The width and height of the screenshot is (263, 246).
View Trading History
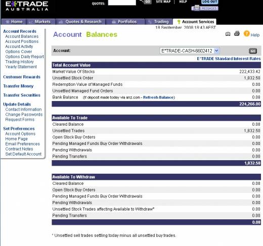pyautogui.click(x=19, y=62)
